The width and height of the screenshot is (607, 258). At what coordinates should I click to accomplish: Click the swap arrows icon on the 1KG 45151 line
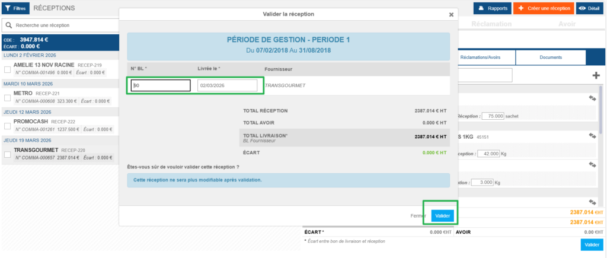click(592, 136)
